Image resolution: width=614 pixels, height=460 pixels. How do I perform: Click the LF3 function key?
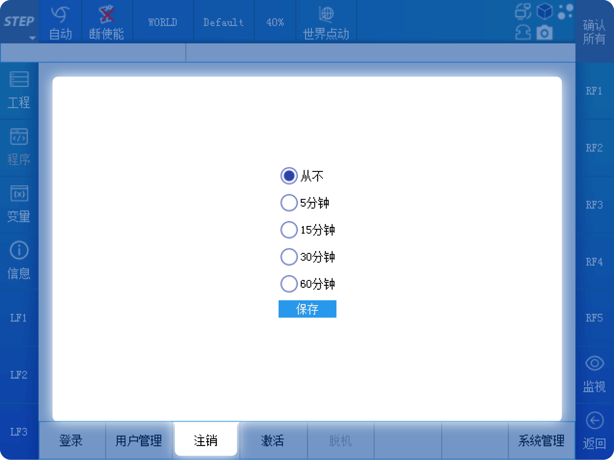pyautogui.click(x=19, y=432)
